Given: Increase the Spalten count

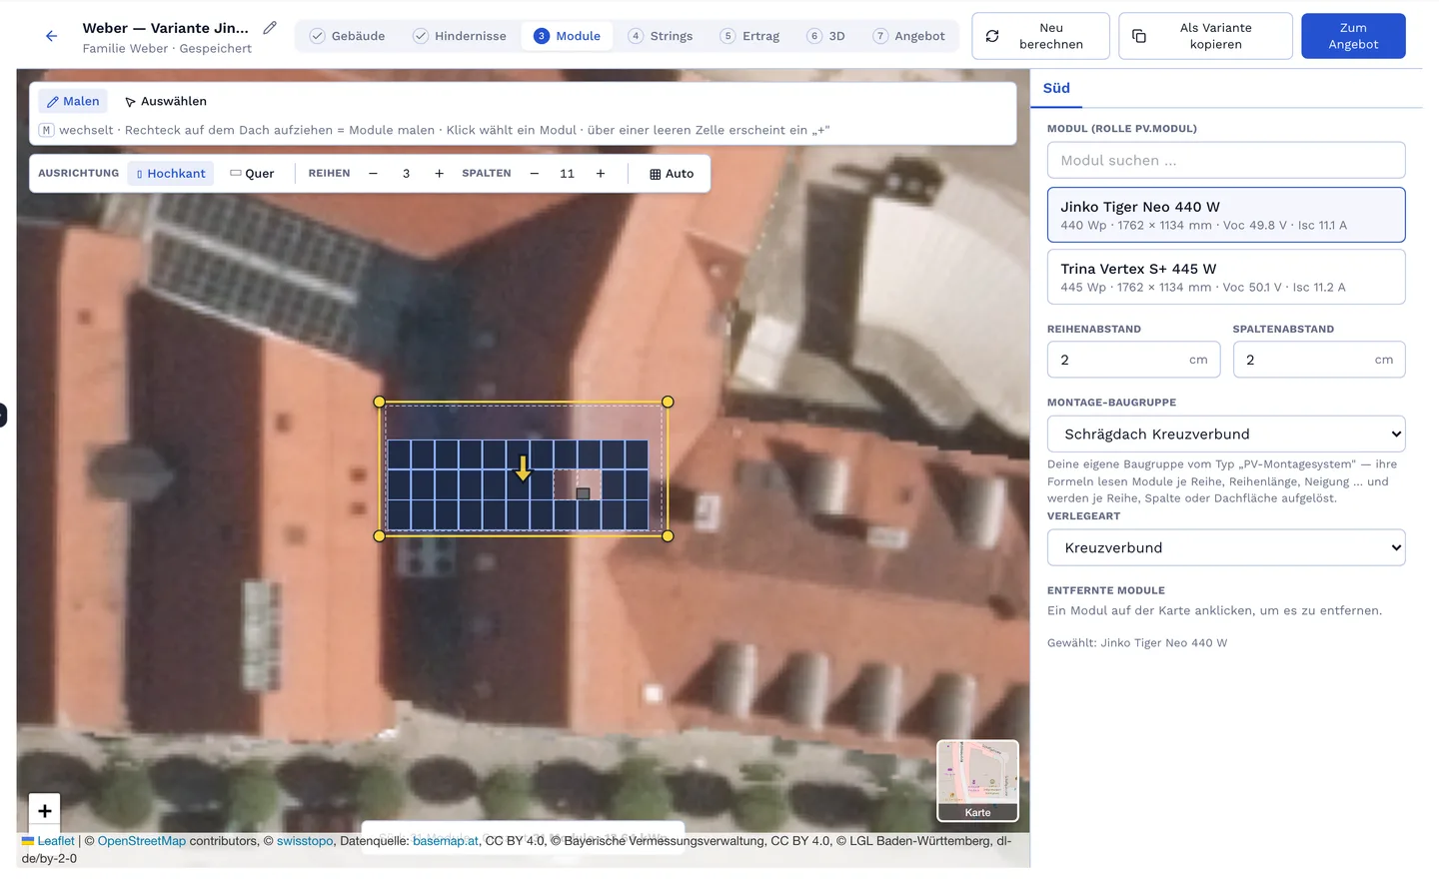Looking at the screenshot, I should pos(601,174).
